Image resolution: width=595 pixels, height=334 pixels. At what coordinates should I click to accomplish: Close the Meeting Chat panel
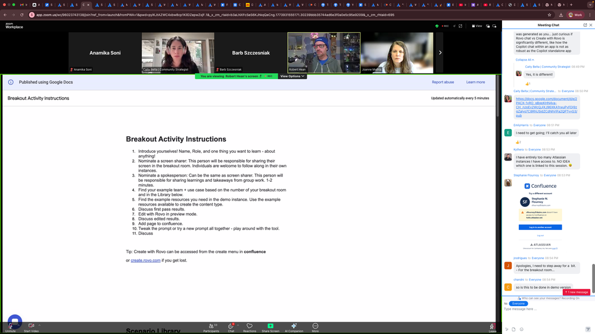coord(590,25)
